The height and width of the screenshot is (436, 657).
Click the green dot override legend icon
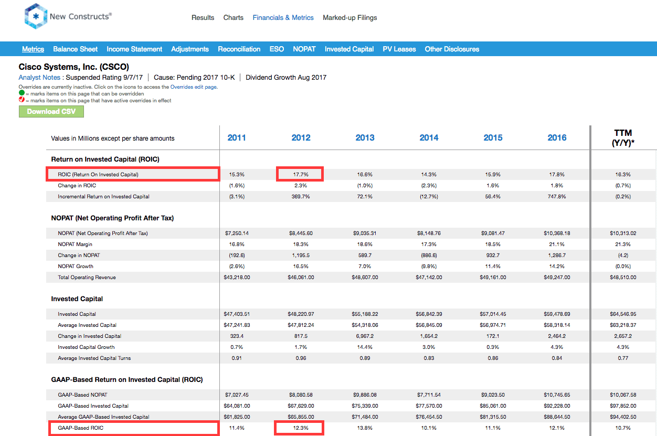pos(22,93)
